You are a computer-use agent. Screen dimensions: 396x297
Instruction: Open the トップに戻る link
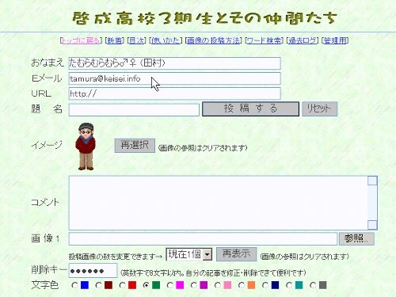click(x=81, y=40)
